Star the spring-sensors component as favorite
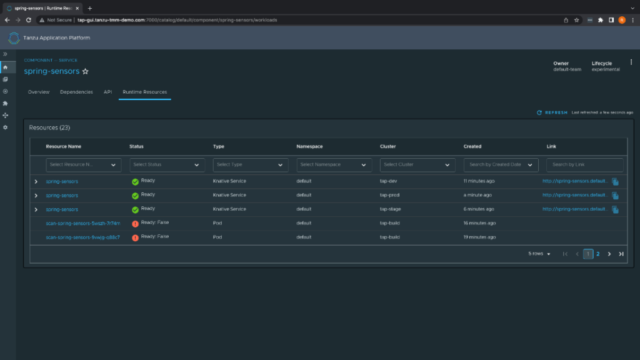The height and width of the screenshot is (360, 640). pos(86,72)
